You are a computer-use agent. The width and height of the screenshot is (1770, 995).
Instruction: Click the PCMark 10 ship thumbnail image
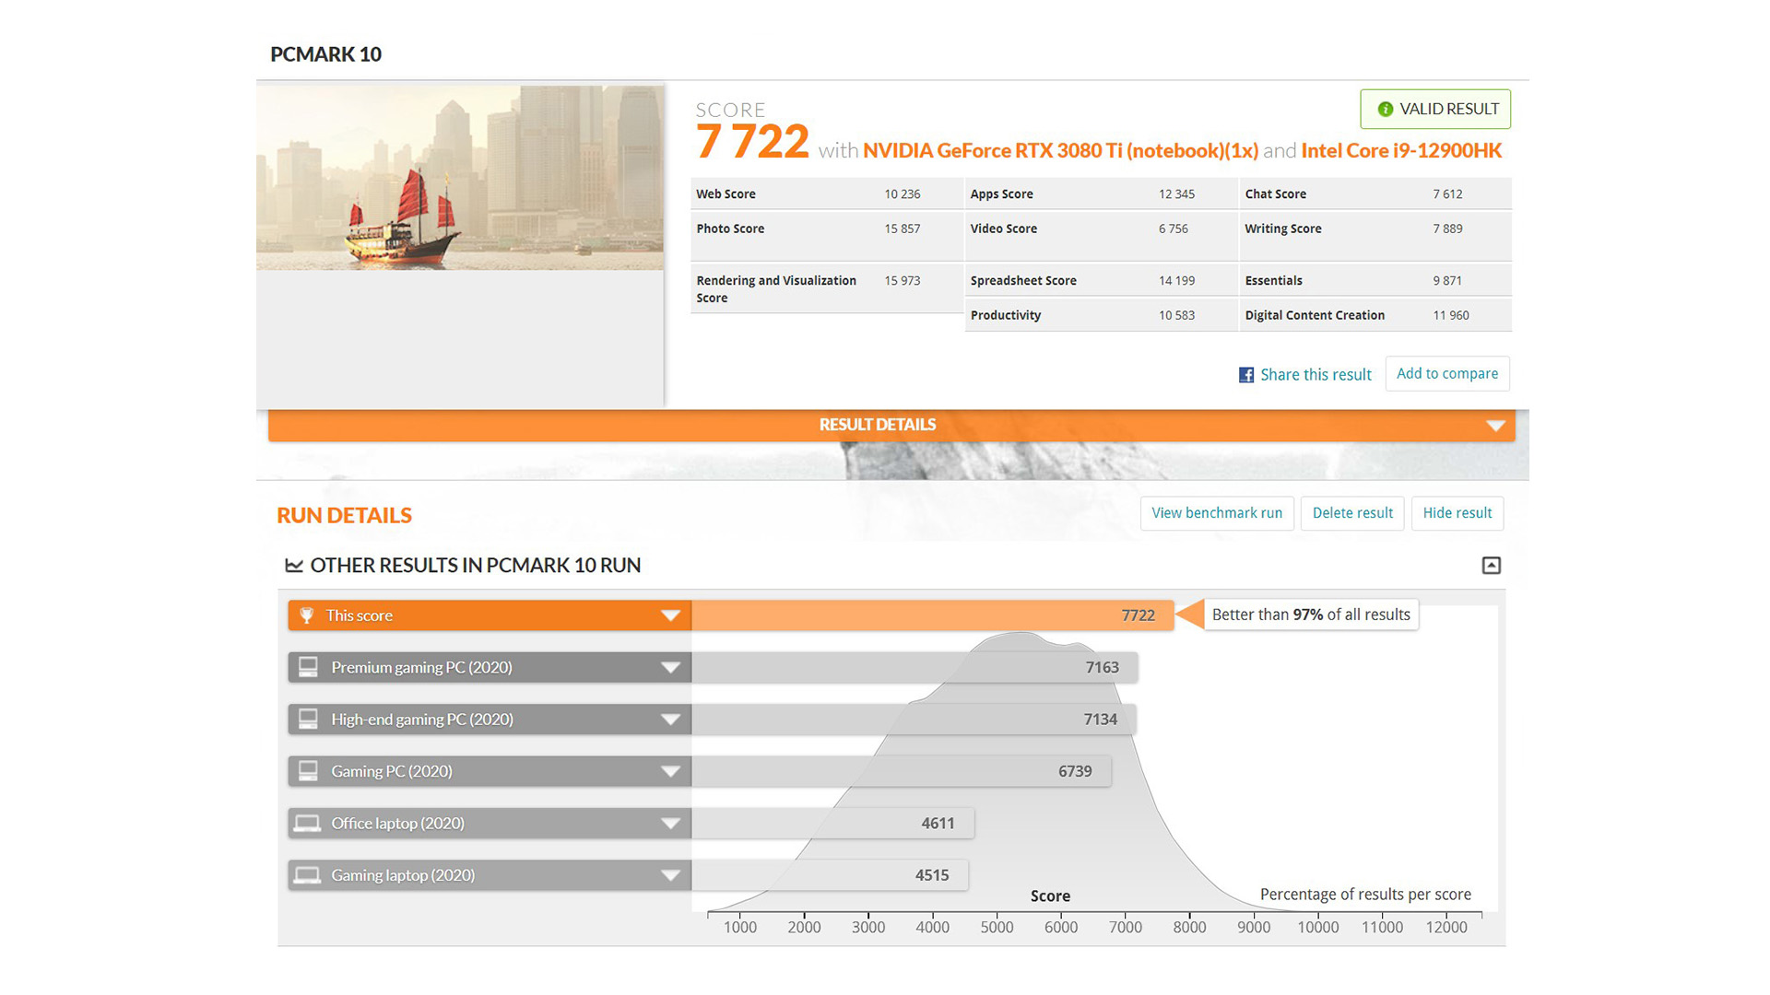460,178
